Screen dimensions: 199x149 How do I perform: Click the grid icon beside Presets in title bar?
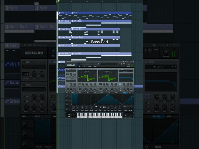tap(123, 61)
